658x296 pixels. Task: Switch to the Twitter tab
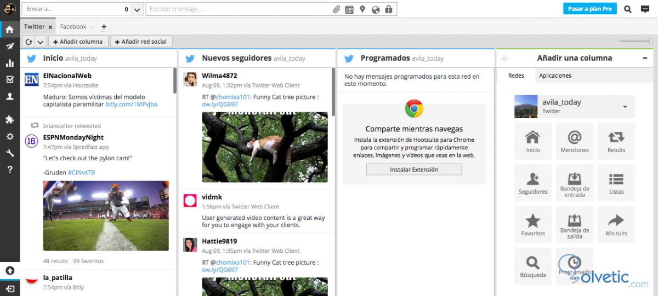(x=35, y=26)
